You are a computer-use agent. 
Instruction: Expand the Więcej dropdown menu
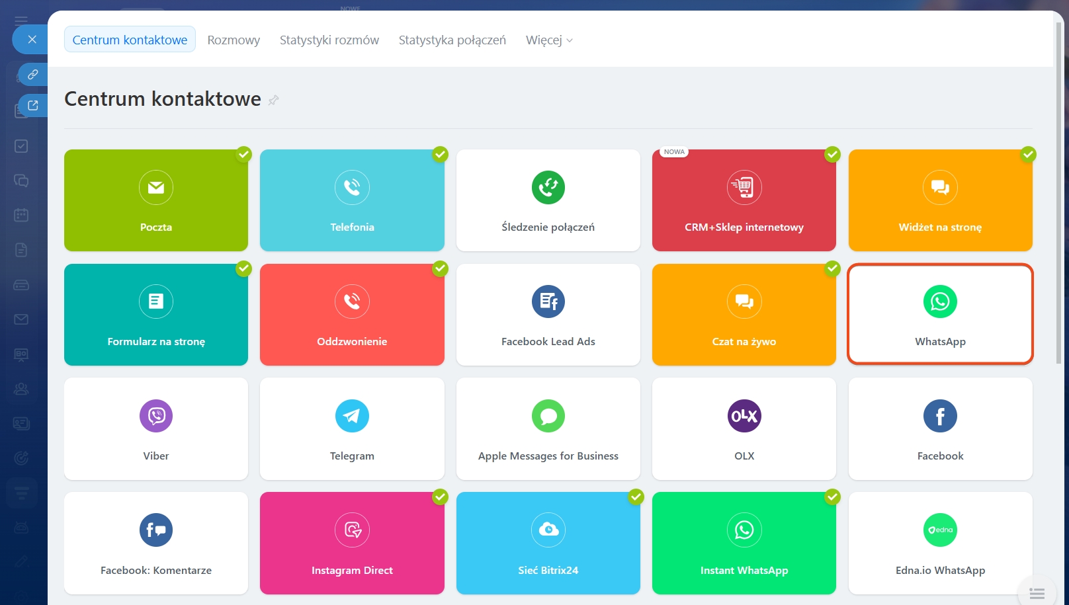(548, 40)
